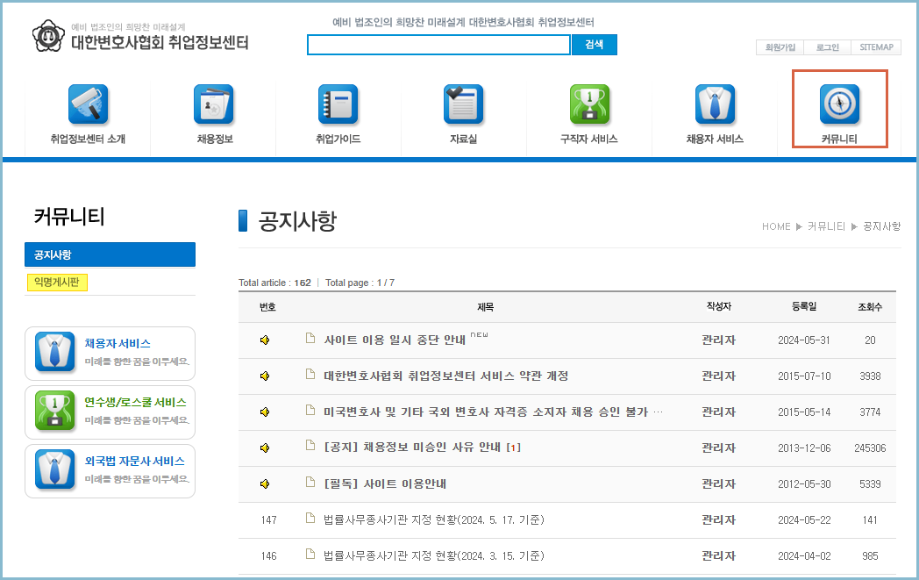Open the HOME breadcrumb link
The height and width of the screenshot is (580, 919).
(x=776, y=226)
